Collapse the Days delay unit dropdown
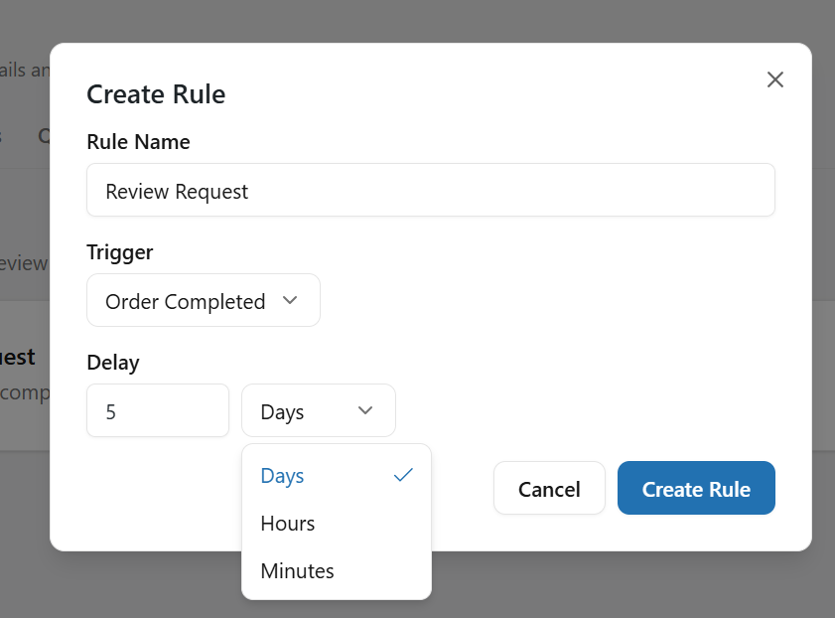Image resolution: width=835 pixels, height=618 pixels. (318, 410)
